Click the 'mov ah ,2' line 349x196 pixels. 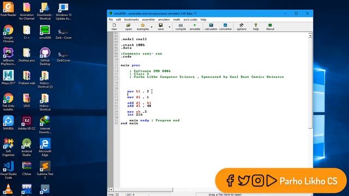click(x=137, y=112)
